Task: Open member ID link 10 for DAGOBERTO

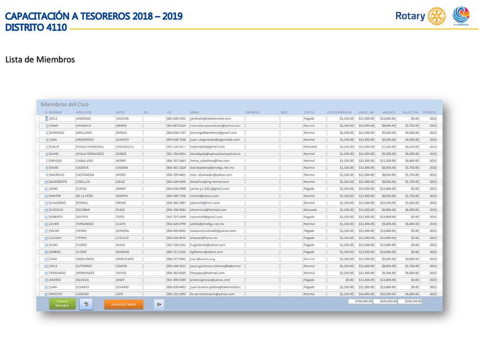Action: click(x=46, y=182)
